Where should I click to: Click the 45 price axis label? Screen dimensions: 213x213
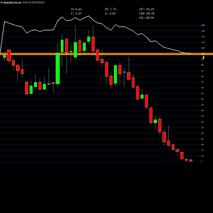pos(202,116)
